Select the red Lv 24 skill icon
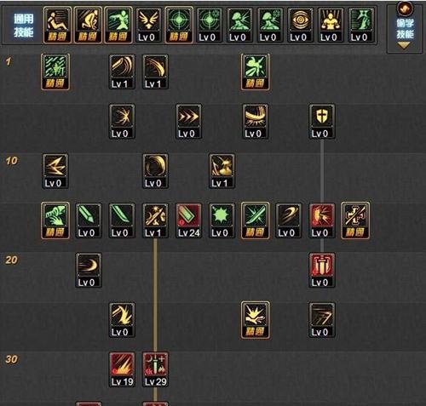Viewport: 426px width, 406px height. pos(188,220)
